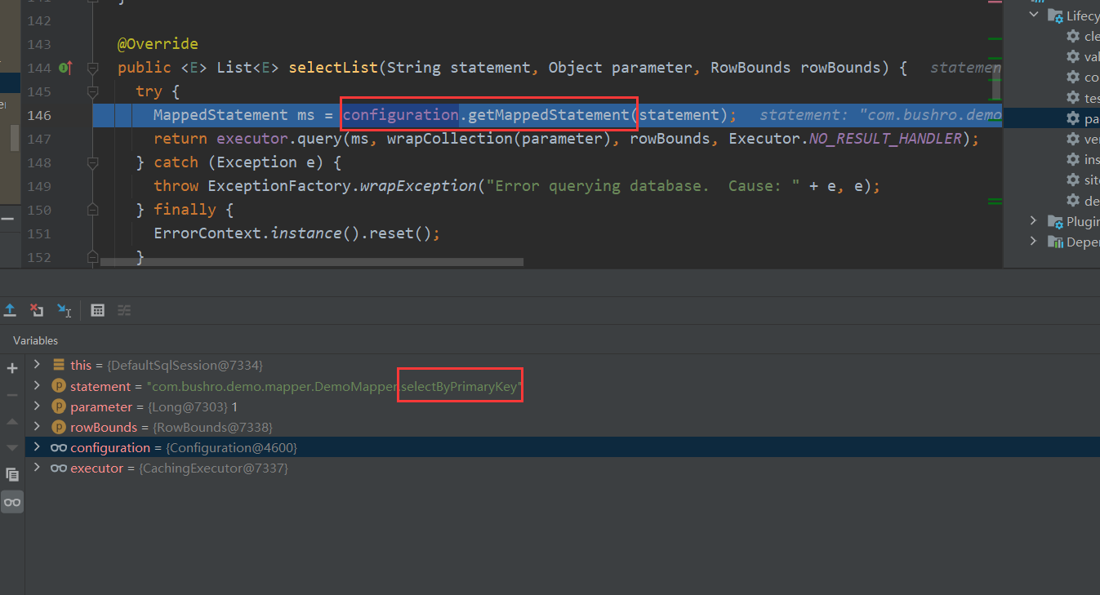Click the fold marker beside line 144

coord(92,68)
